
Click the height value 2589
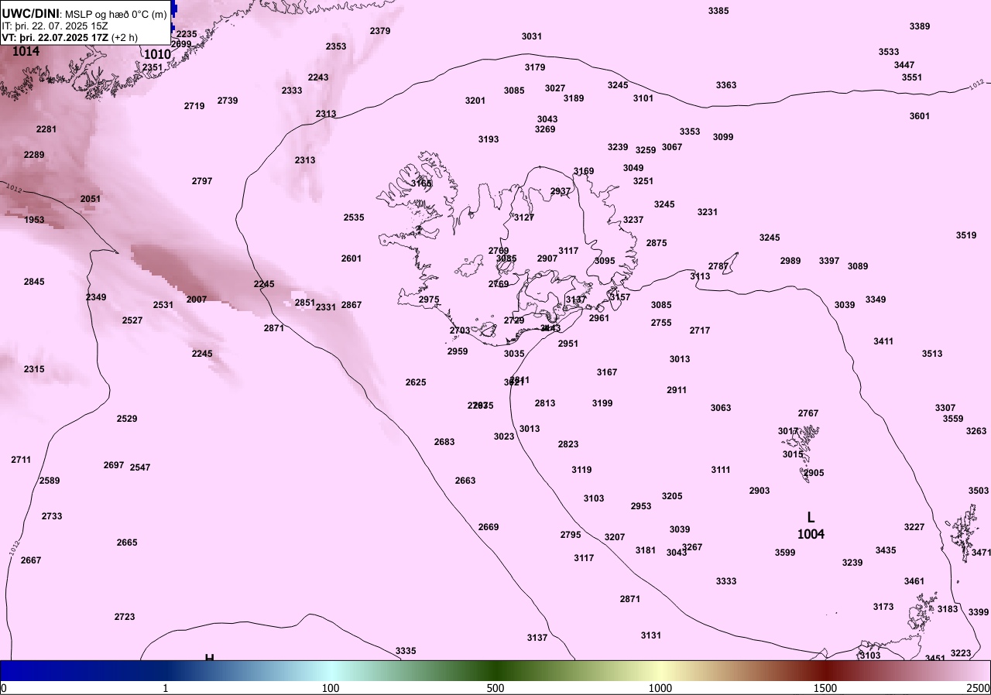(50, 481)
